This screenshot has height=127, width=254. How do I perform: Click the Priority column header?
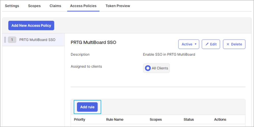(x=79, y=119)
